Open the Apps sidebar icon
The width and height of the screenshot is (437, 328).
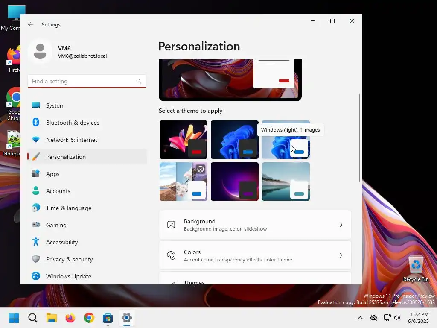36,174
